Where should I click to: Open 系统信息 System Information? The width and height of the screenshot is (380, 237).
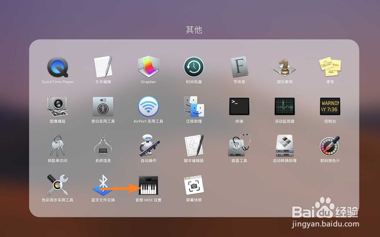103,146
